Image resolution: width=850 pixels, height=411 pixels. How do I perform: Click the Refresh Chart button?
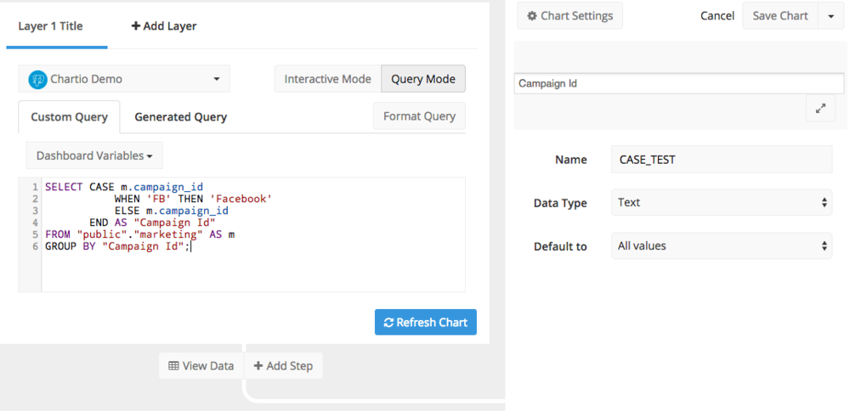[426, 322]
